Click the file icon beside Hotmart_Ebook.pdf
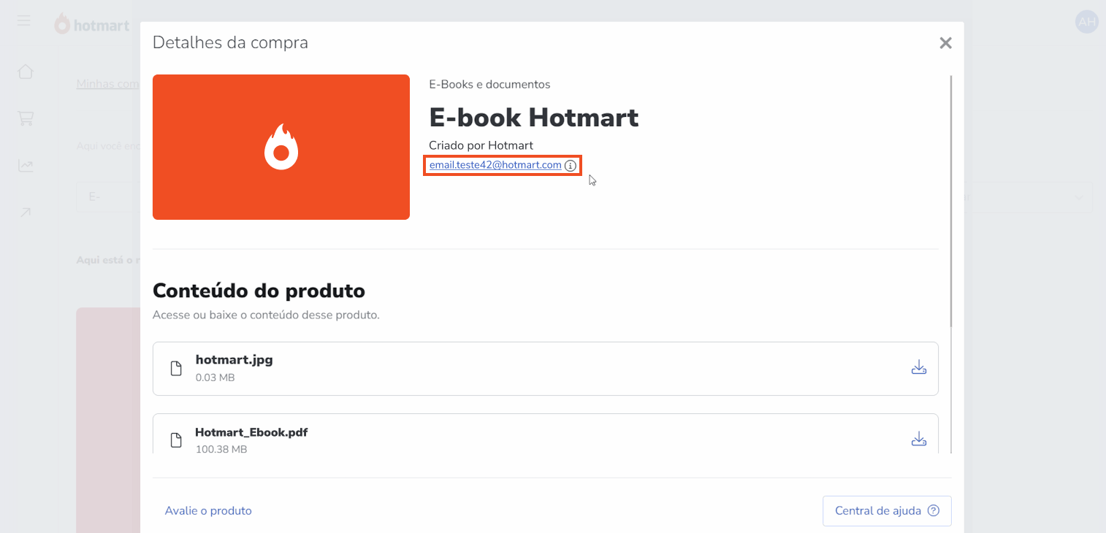The image size is (1106, 533). tap(176, 440)
